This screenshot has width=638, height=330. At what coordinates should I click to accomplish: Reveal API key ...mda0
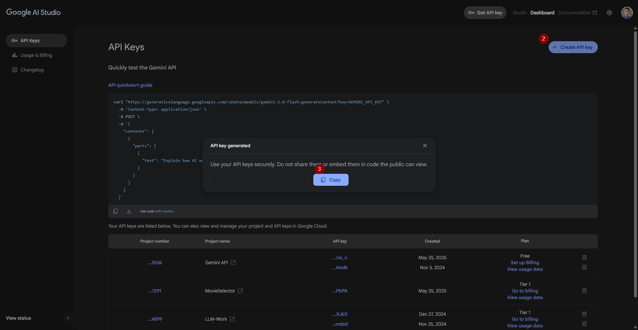pos(340,324)
